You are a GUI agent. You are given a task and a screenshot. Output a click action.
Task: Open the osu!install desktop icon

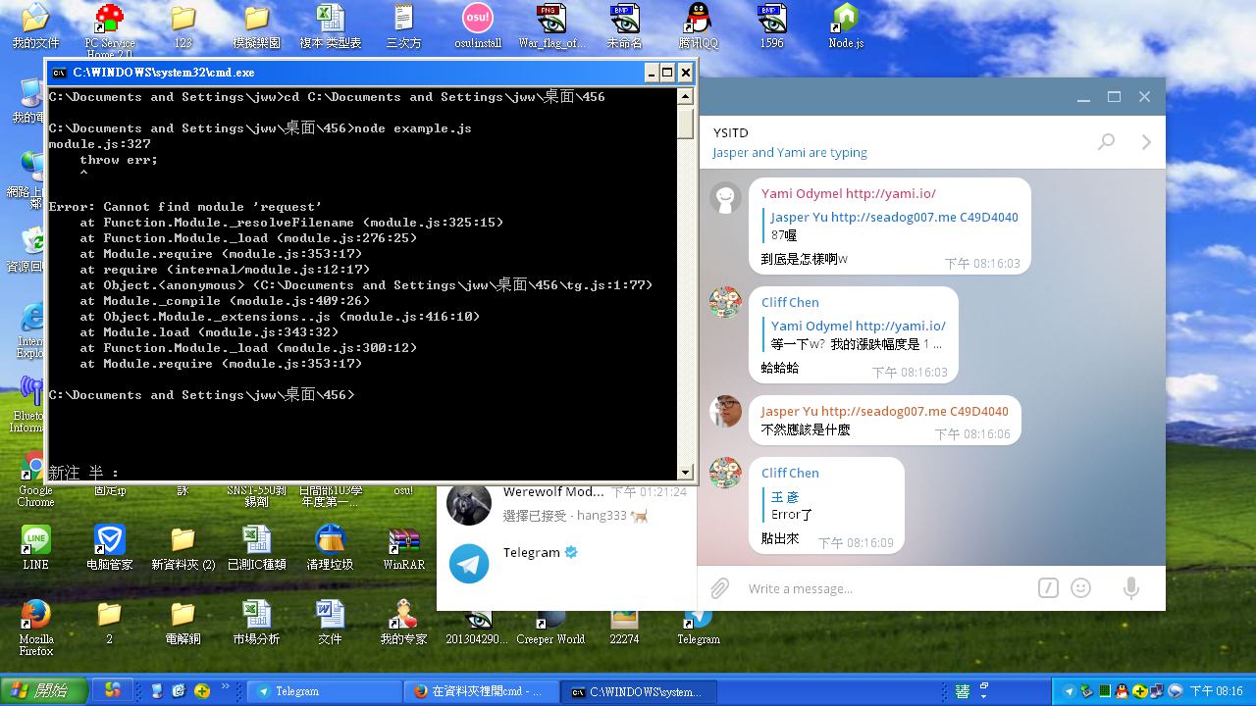(x=478, y=25)
